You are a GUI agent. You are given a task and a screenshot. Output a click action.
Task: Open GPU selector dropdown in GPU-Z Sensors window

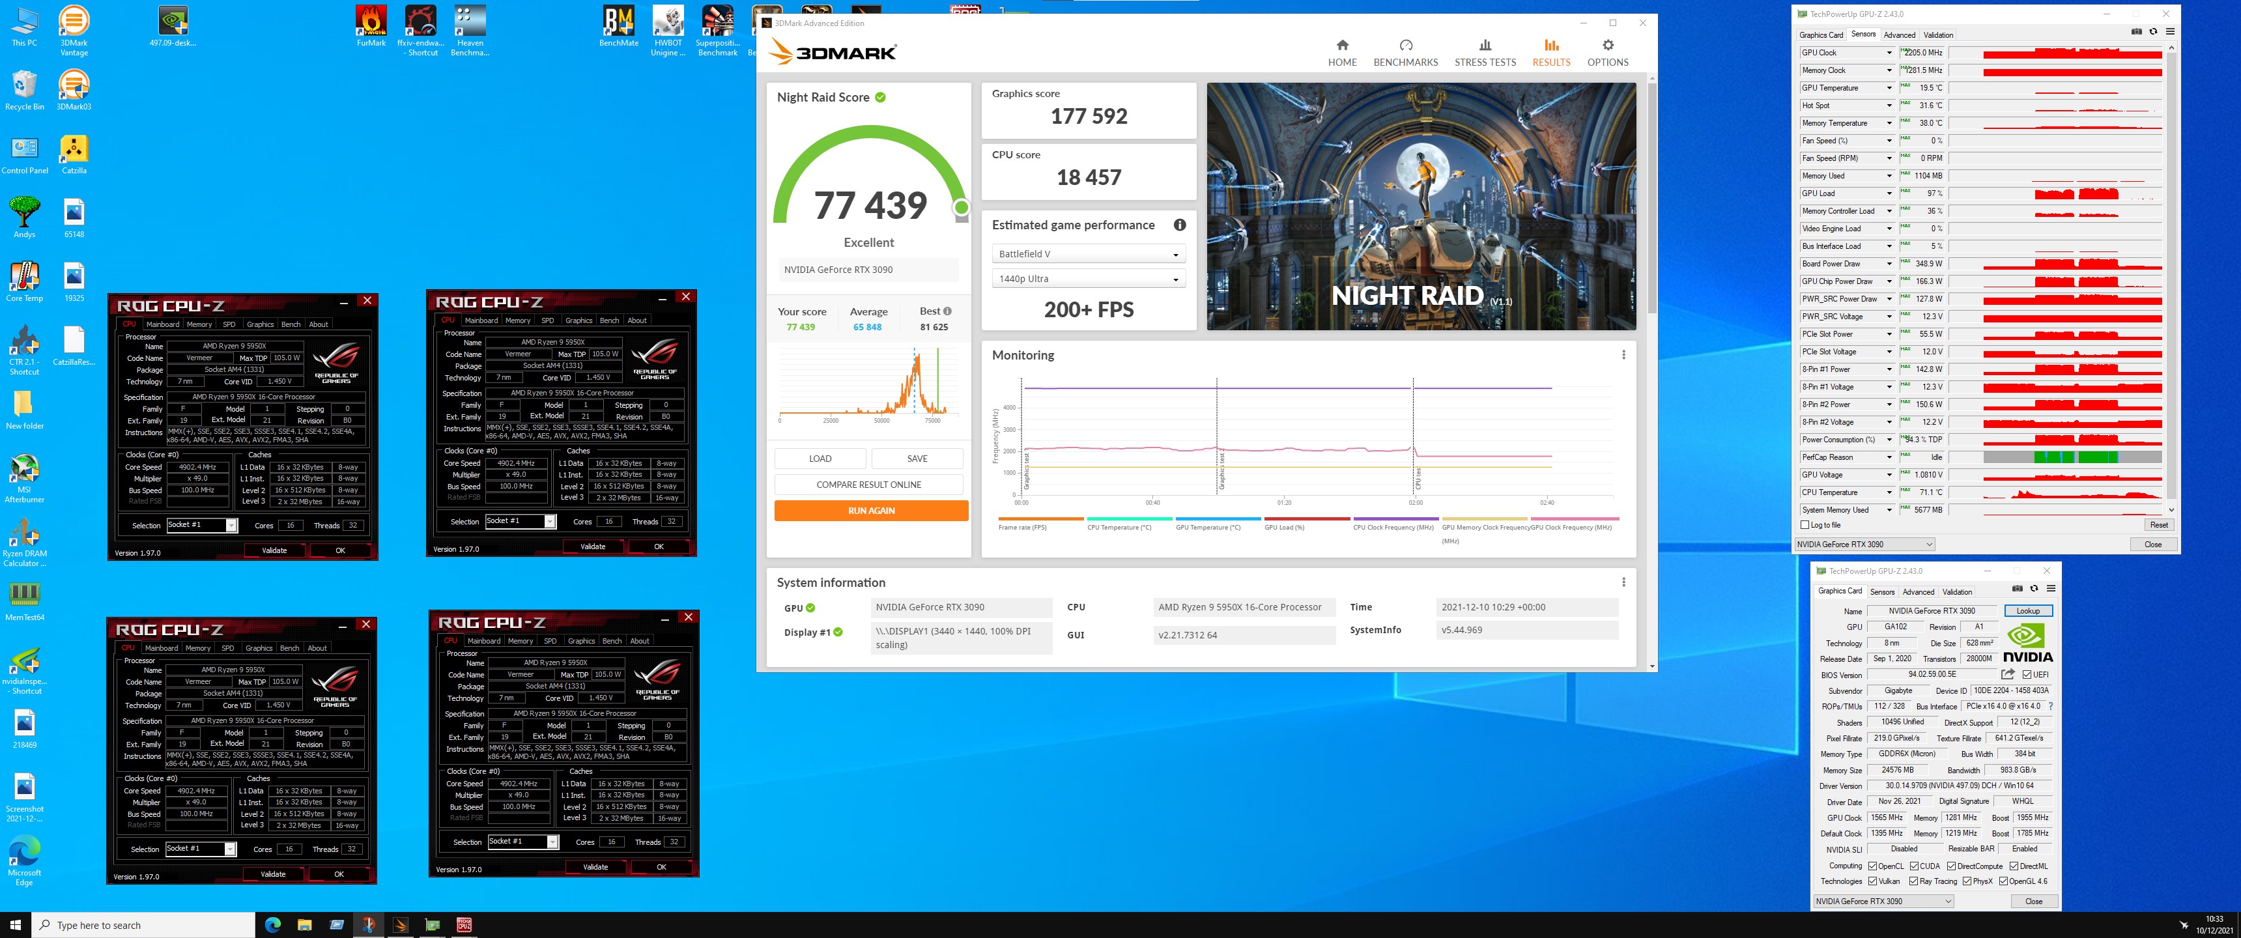tap(1864, 545)
